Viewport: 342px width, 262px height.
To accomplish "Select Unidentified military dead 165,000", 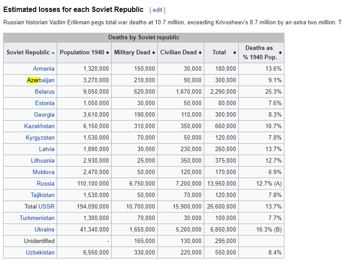I will coord(144,241).
